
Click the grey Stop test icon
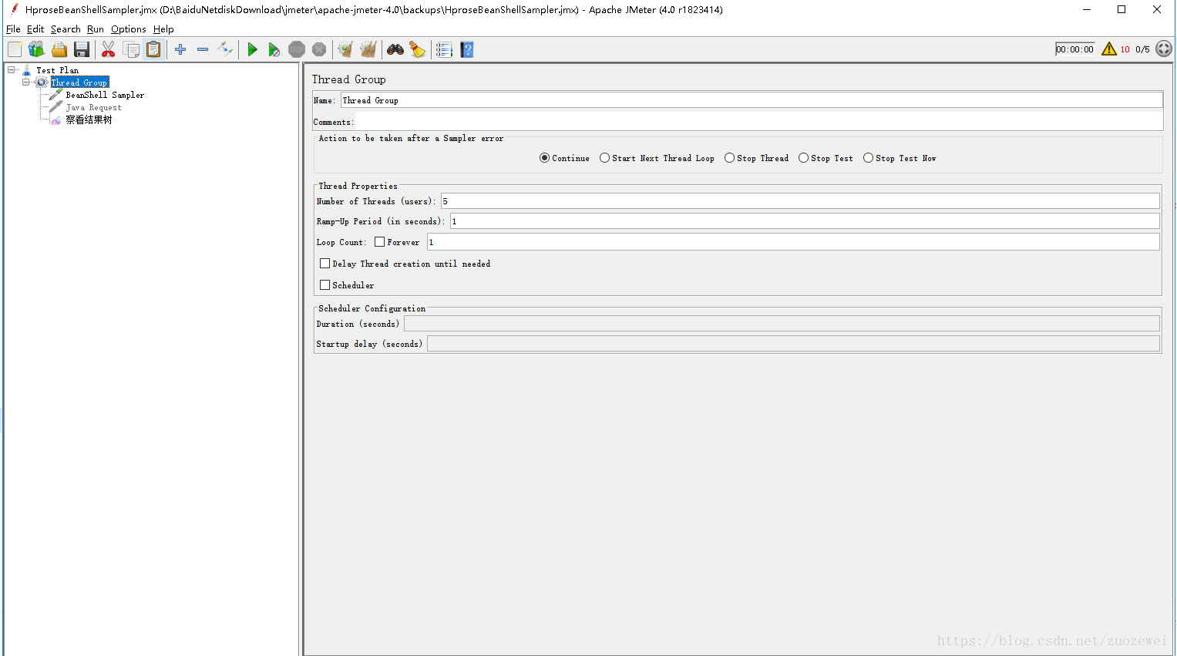(x=297, y=49)
